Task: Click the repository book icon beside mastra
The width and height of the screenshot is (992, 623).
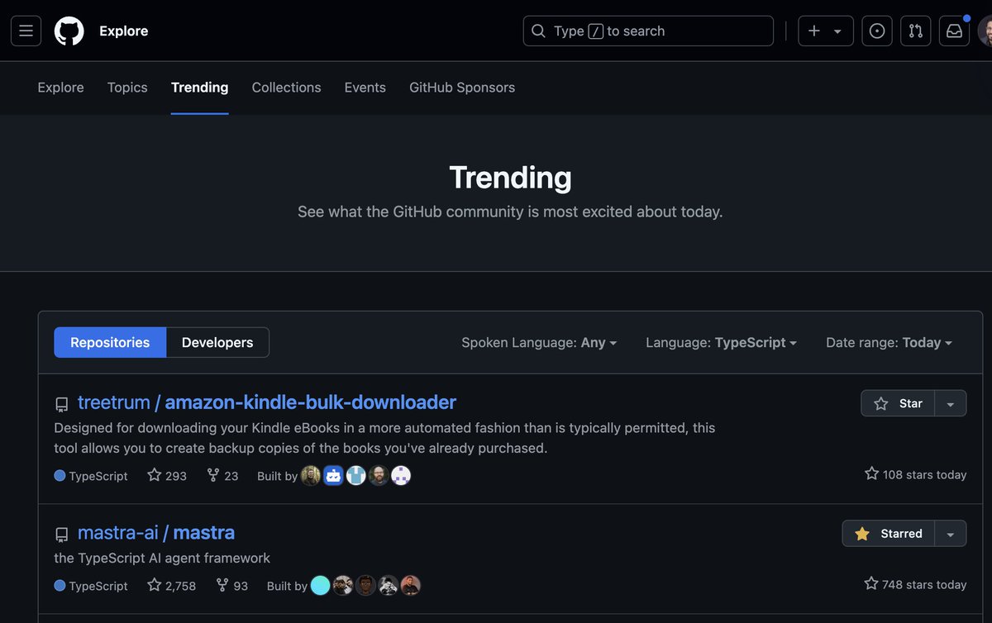Action: pyautogui.click(x=62, y=535)
